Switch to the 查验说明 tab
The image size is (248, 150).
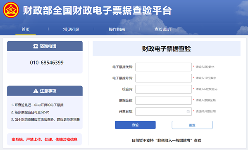click(x=162, y=29)
